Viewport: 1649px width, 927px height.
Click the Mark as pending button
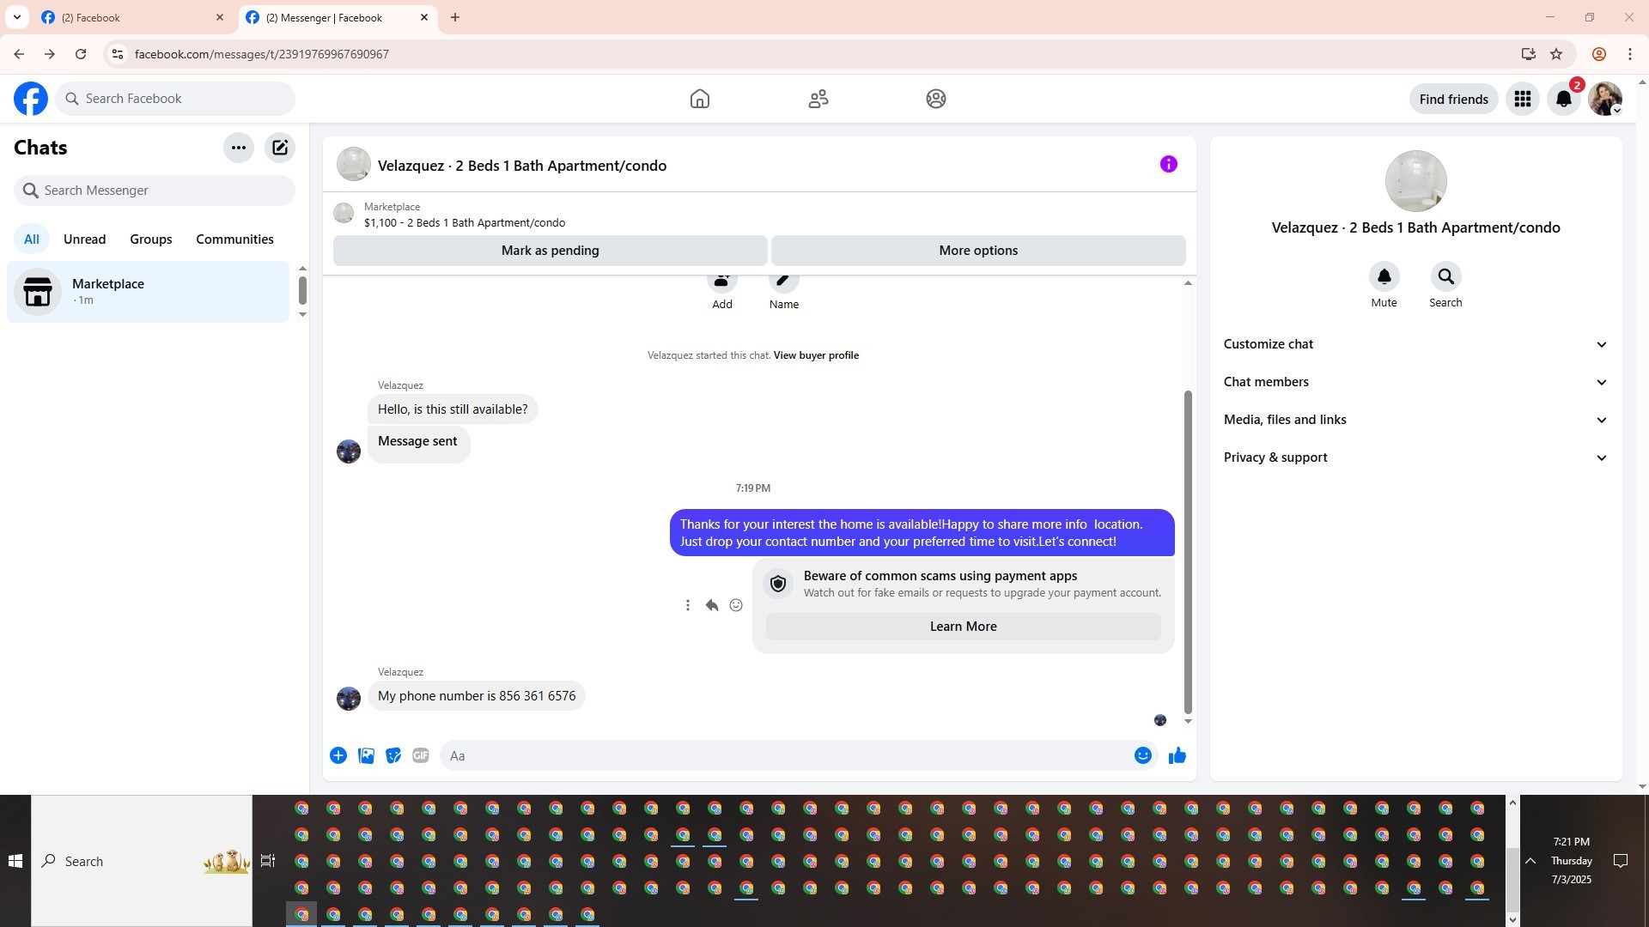(550, 251)
